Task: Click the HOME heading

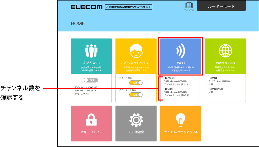Action: click(x=78, y=23)
